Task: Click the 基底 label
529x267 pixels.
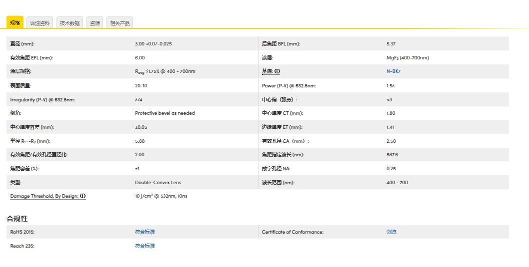Action: click(267, 71)
